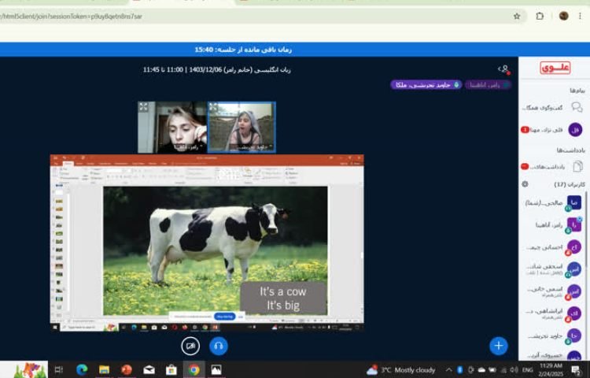This screenshot has width=590, height=378.
Task: Click the talking indicator جاوید تجریشی ملکا
Action: pos(426,85)
